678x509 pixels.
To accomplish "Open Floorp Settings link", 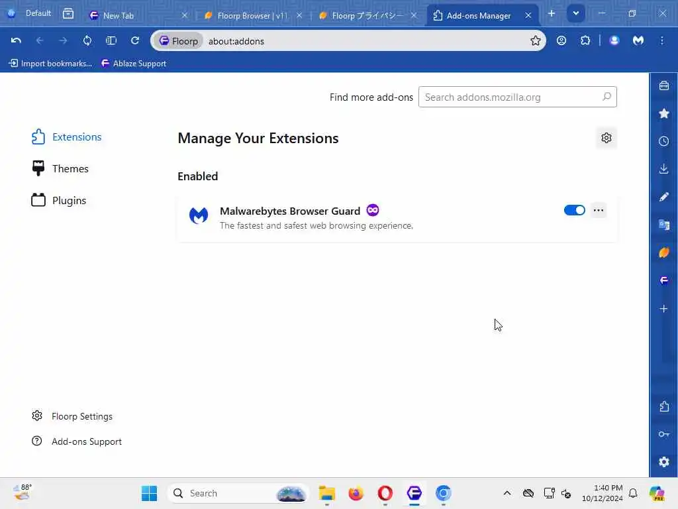I will point(72,416).
